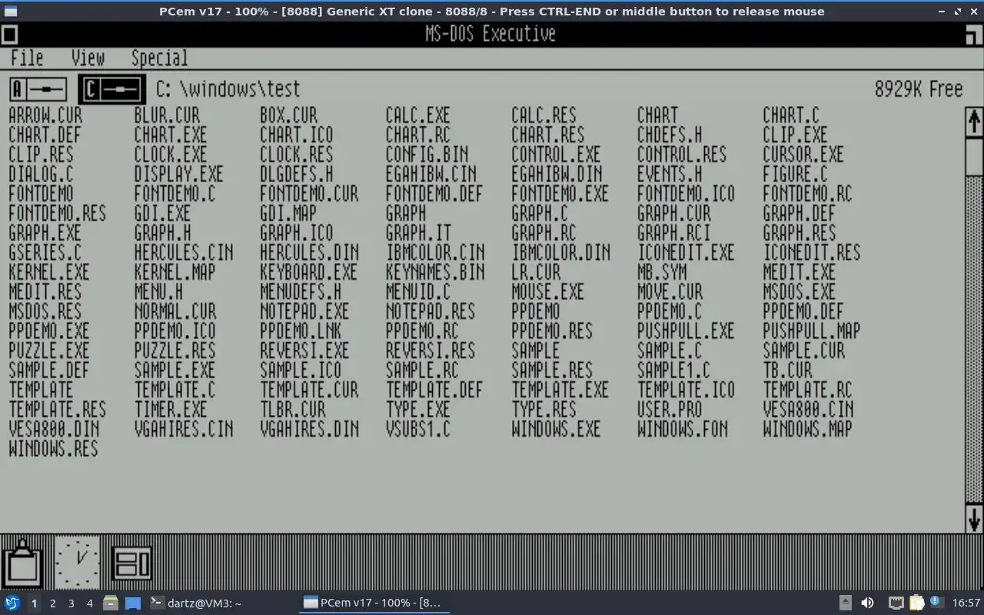Select file GDI.EXE
Viewport: 984px width, 615px height.
tap(162, 213)
